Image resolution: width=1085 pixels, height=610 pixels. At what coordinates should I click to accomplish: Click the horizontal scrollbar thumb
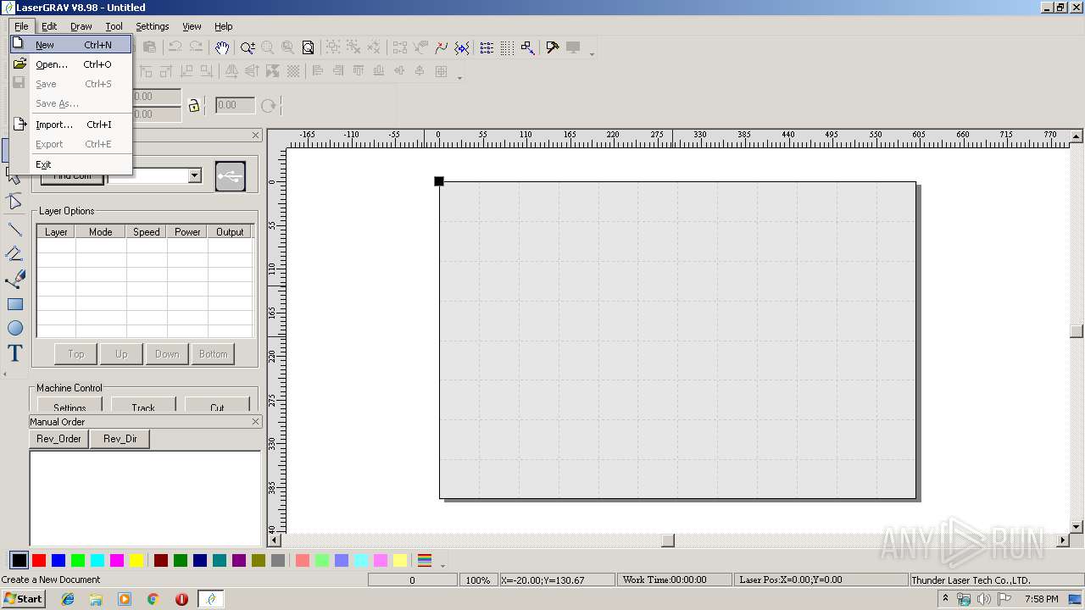tap(668, 541)
